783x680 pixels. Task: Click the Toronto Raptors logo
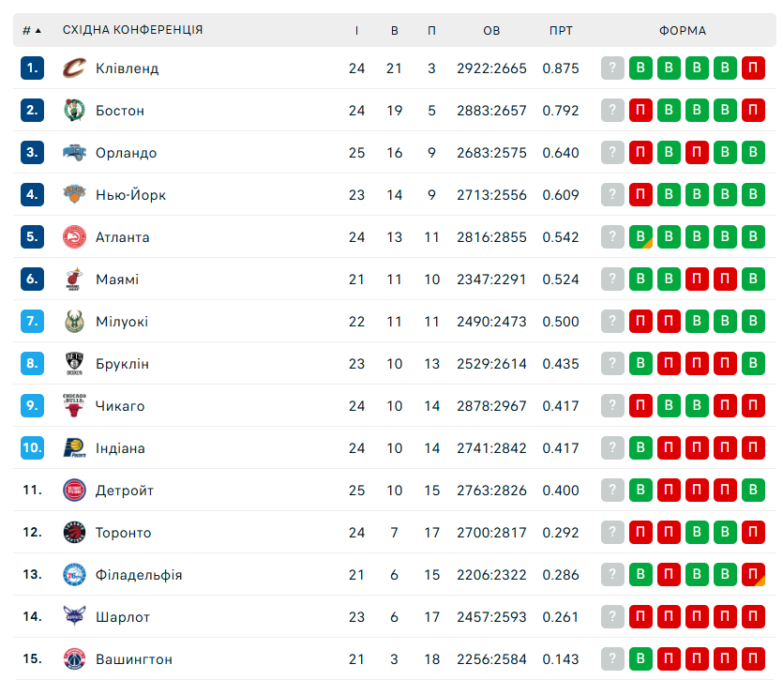click(74, 533)
